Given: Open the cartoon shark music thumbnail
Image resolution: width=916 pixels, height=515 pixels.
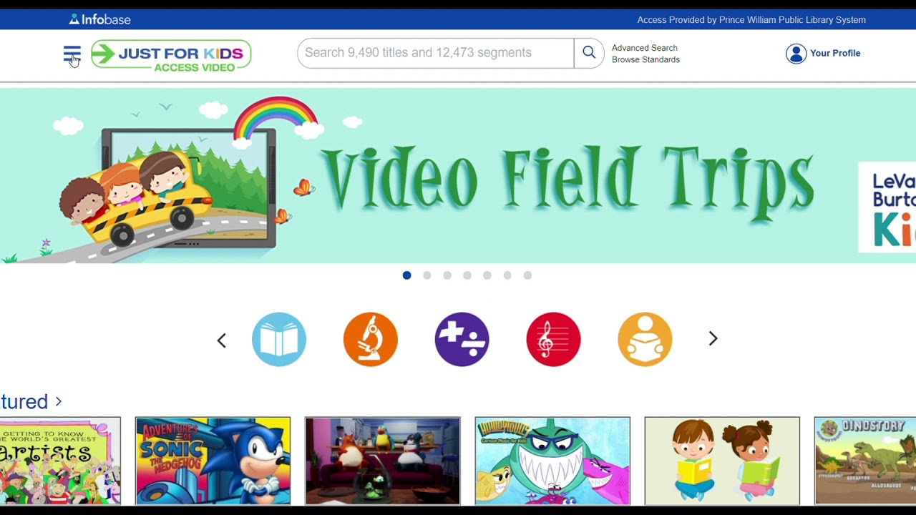Looking at the screenshot, I should 552,461.
